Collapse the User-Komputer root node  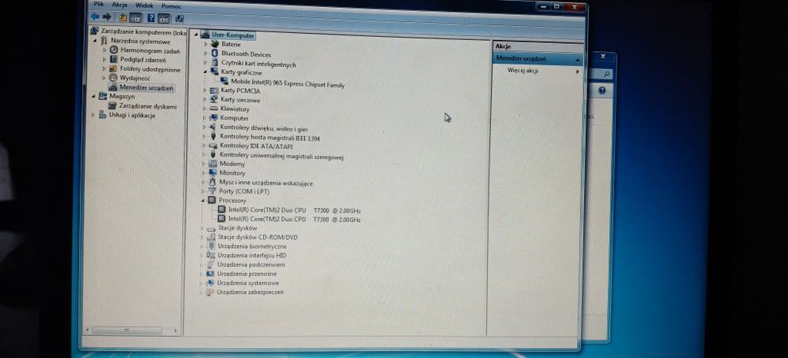point(195,35)
